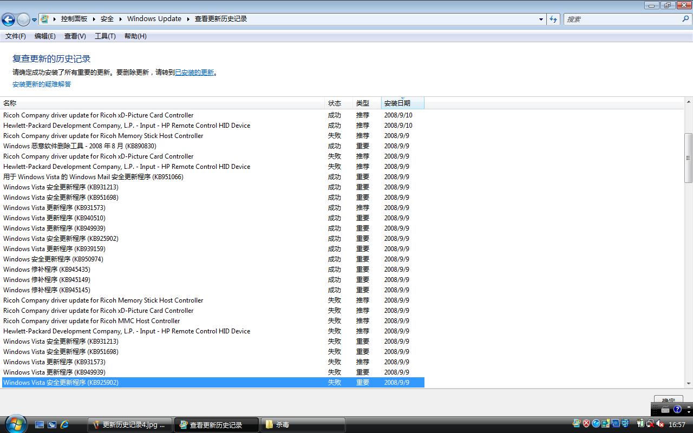
Task: Open the 文件(F) menu
Action: (x=16, y=36)
